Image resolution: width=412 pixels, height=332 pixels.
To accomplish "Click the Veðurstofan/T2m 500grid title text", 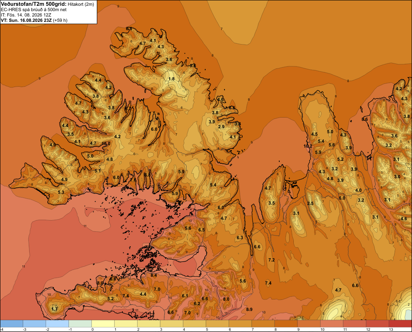I will (x=34, y=4).
